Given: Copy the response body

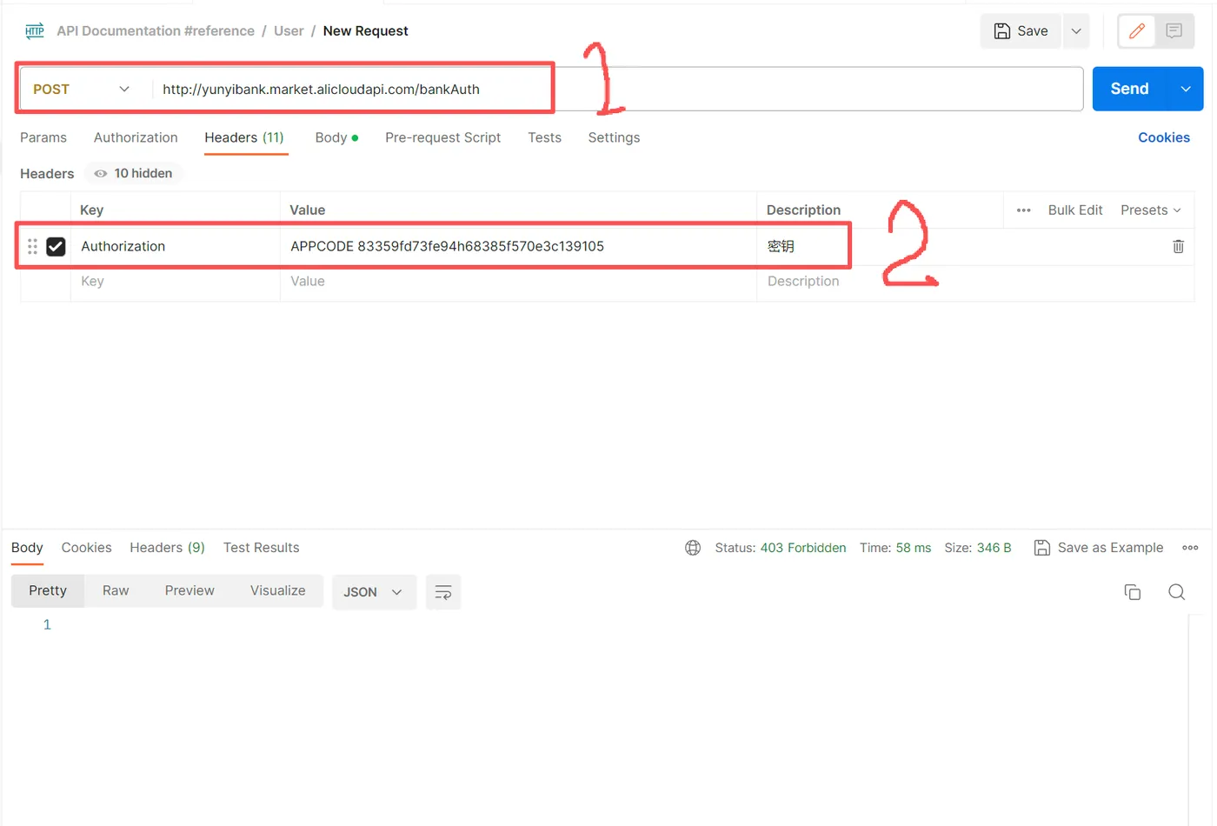Looking at the screenshot, I should tap(1132, 592).
